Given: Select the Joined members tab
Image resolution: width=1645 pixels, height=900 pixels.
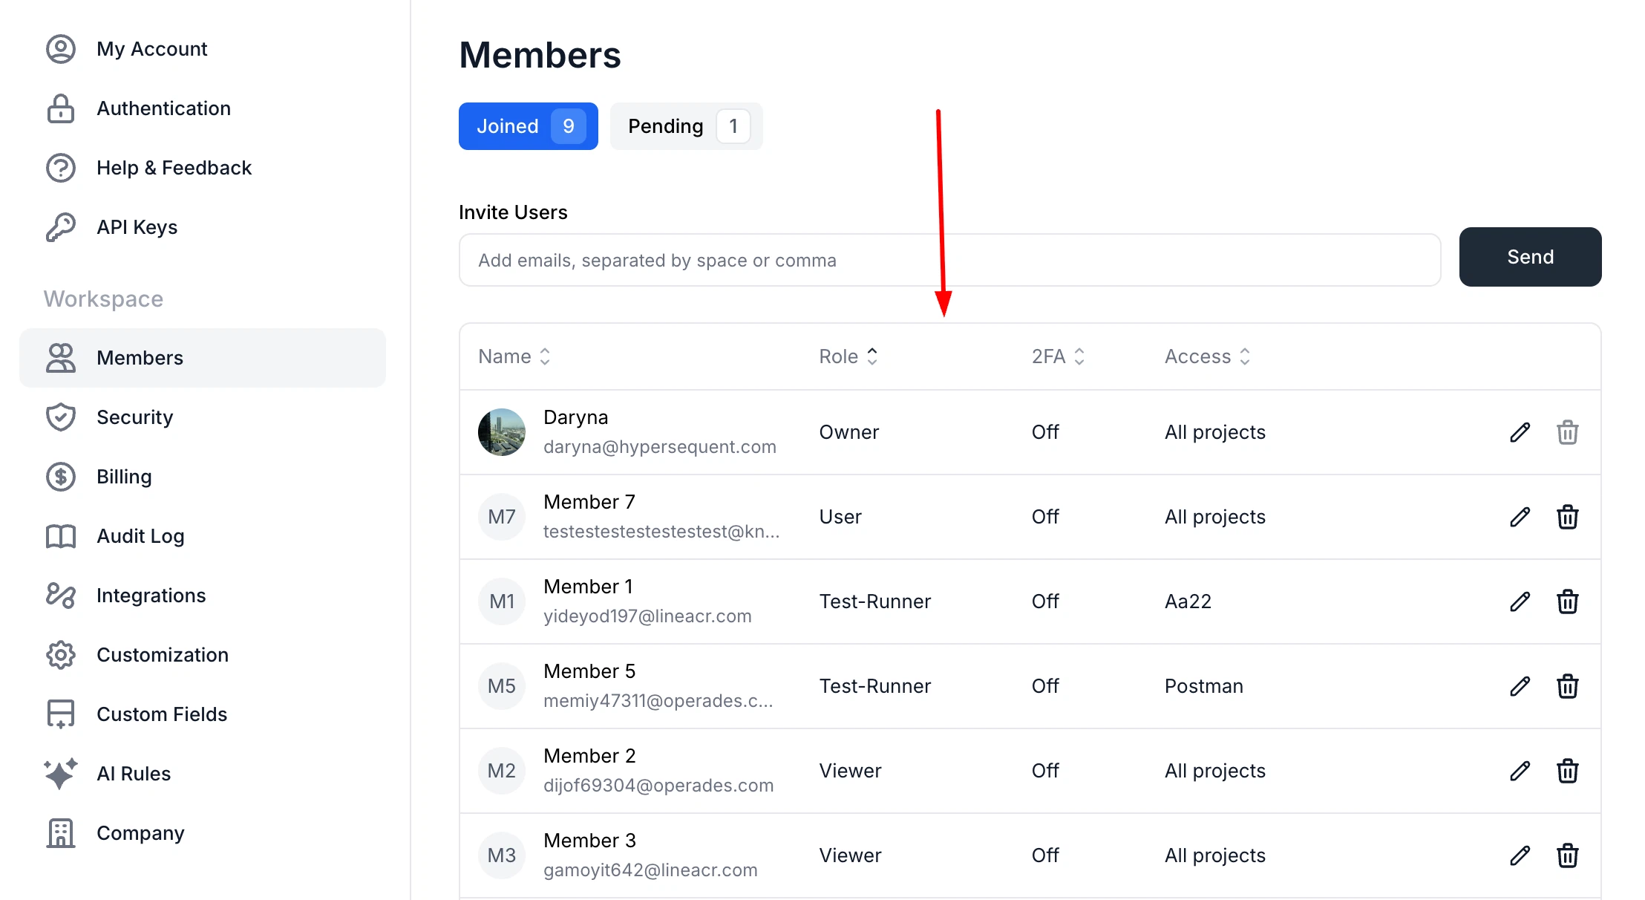Looking at the screenshot, I should [x=528, y=125].
